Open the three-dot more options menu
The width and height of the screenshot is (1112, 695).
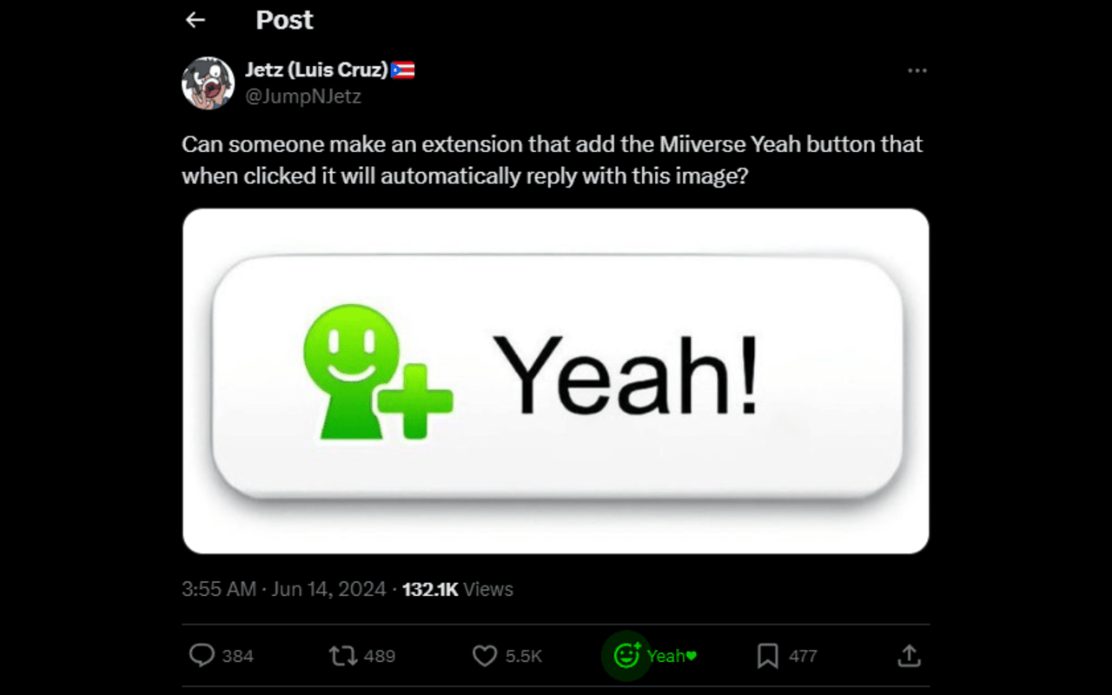(917, 70)
